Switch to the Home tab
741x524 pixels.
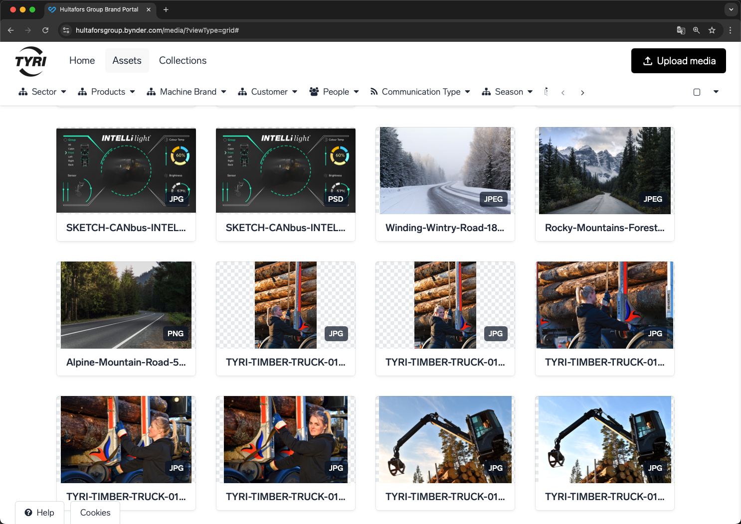[82, 61]
